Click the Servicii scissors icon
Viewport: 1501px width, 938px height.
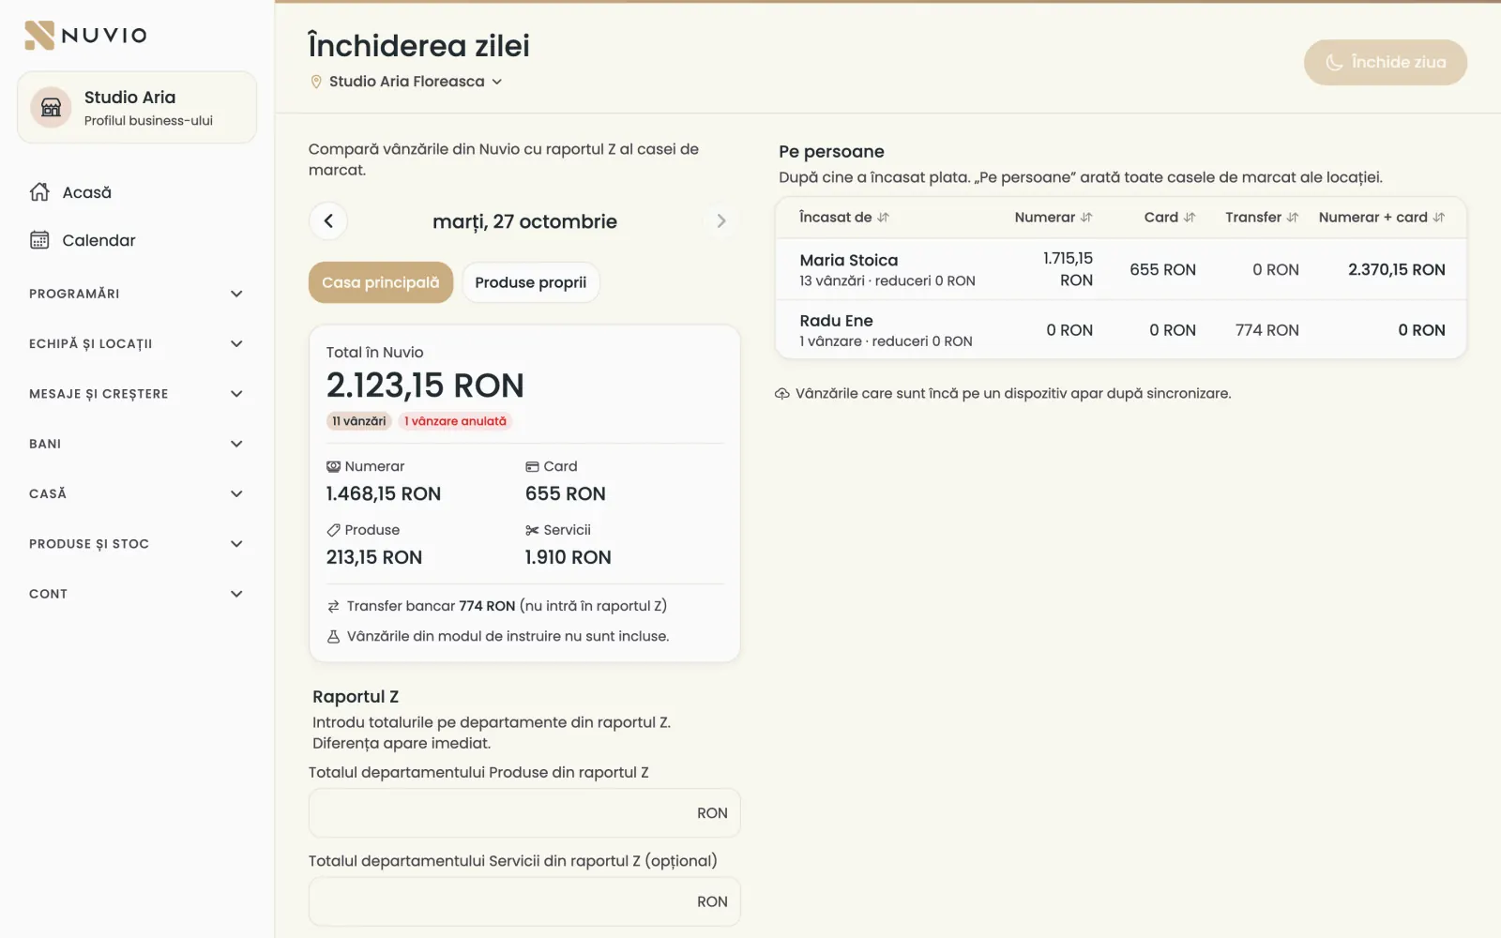532,531
